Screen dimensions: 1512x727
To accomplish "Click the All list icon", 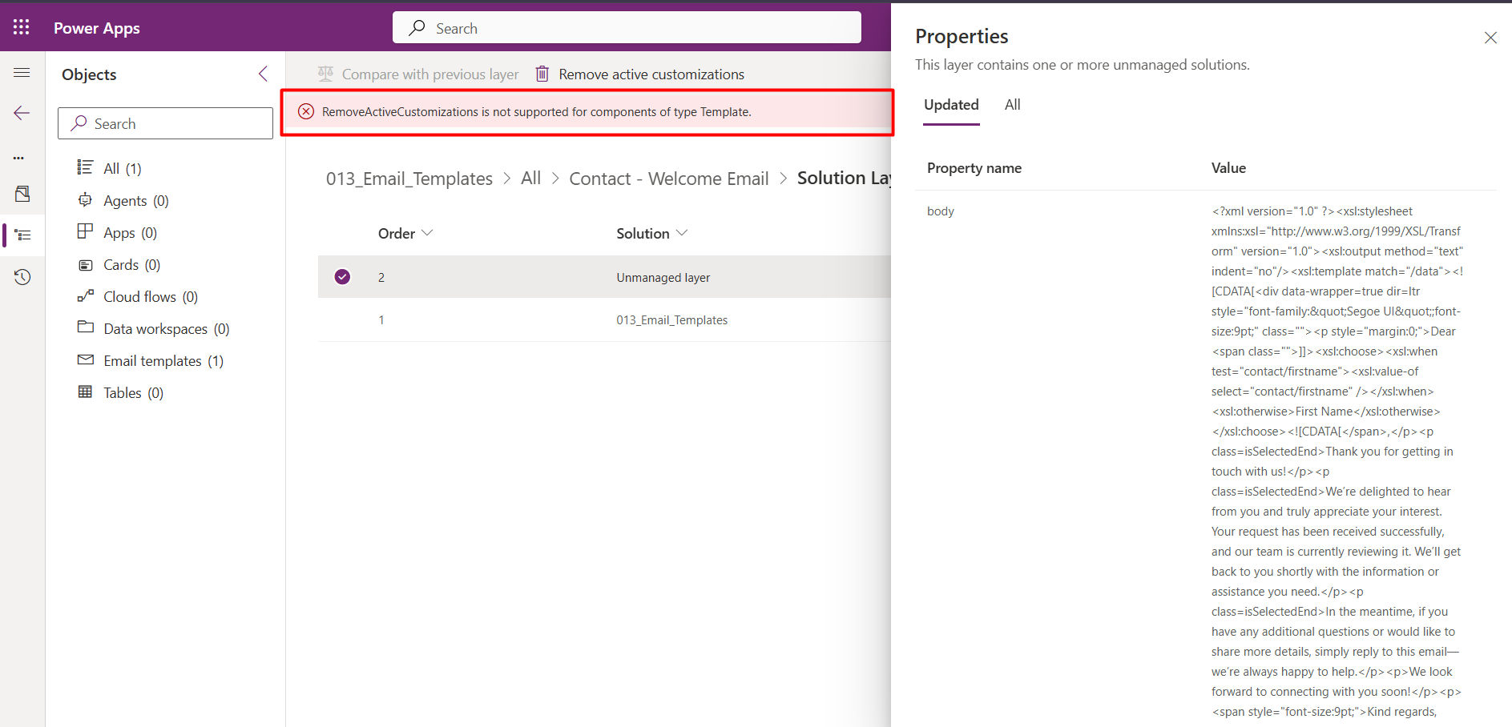I will 85,167.
